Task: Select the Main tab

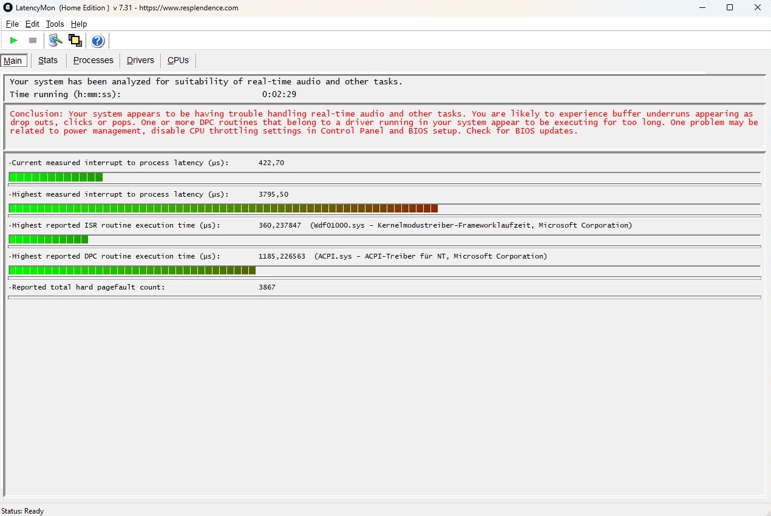Action: 13,61
